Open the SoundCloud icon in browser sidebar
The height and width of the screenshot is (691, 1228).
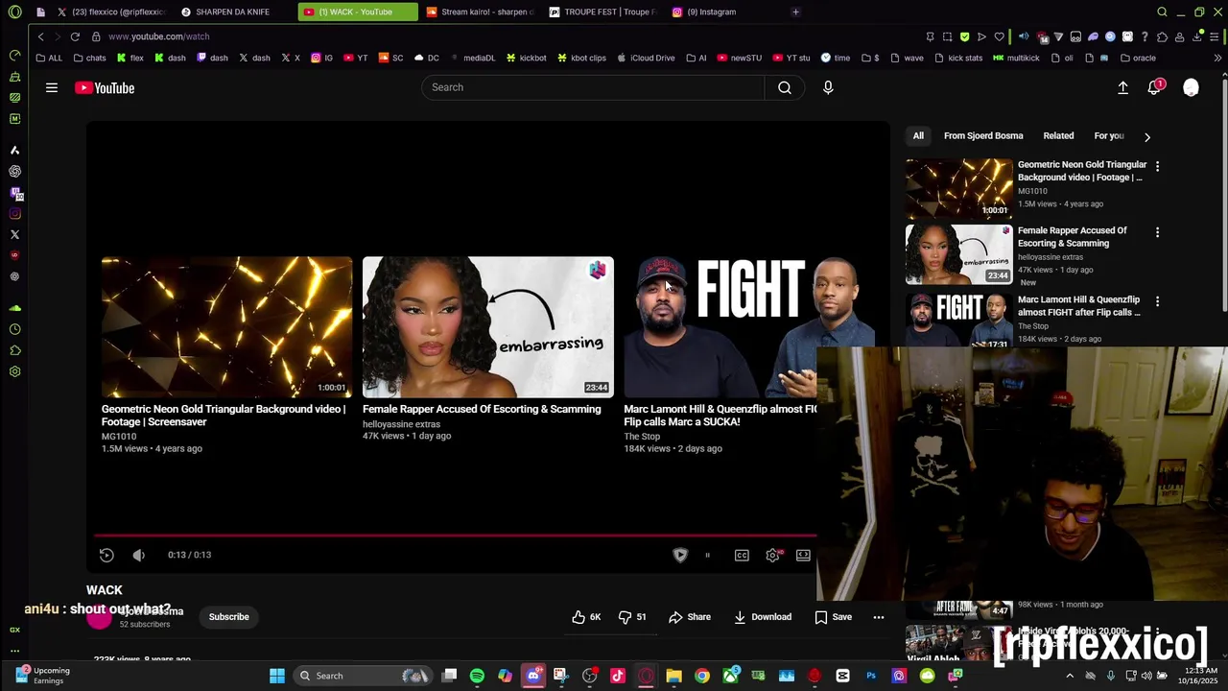tap(14, 308)
